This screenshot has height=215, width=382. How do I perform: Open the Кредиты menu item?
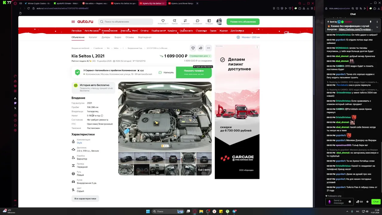tap(172, 31)
